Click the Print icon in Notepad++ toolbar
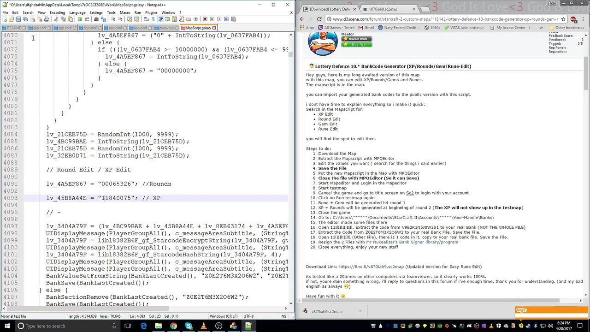 [47, 19]
